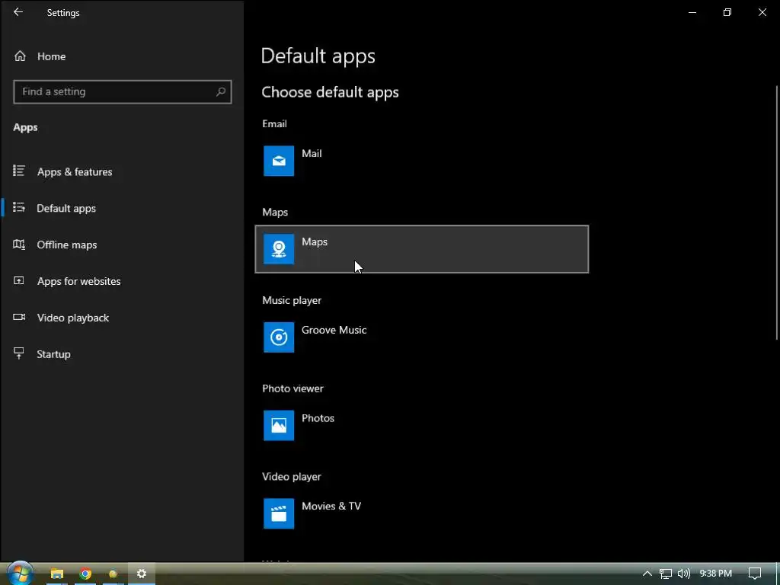Click the Email category label
The height and width of the screenshot is (585, 780).
(274, 124)
